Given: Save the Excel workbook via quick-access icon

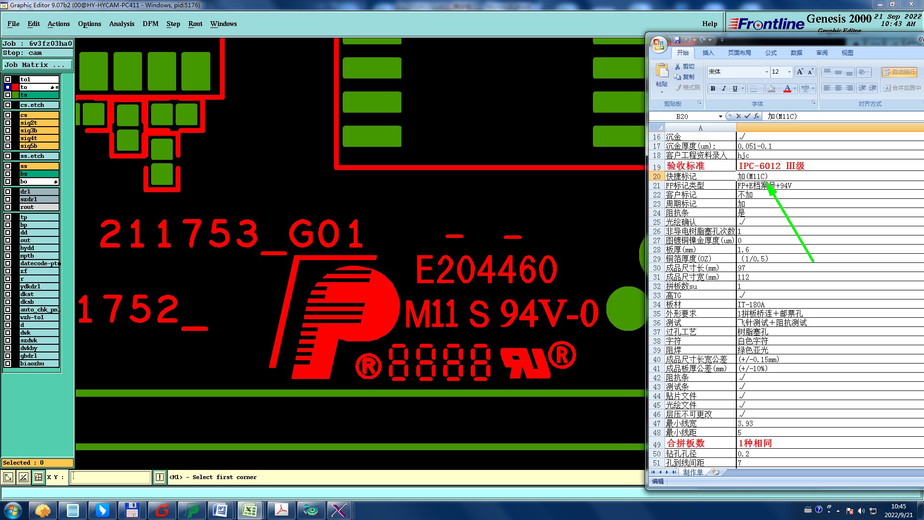Looking at the screenshot, I should [677, 40].
